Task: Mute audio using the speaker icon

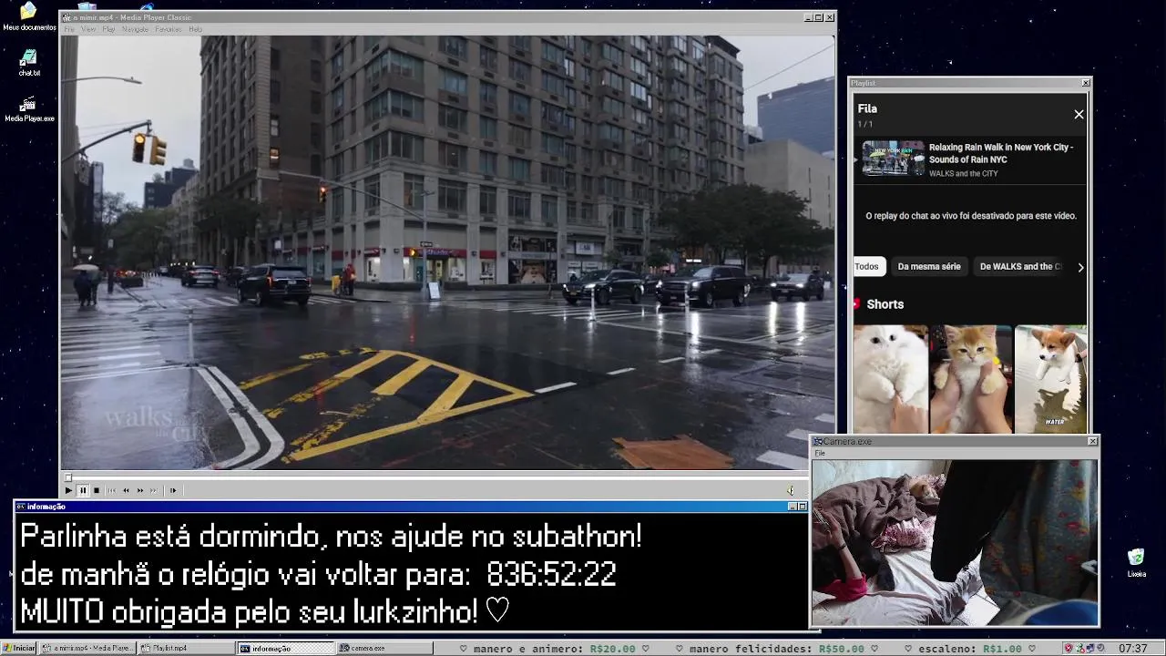Action: click(791, 490)
